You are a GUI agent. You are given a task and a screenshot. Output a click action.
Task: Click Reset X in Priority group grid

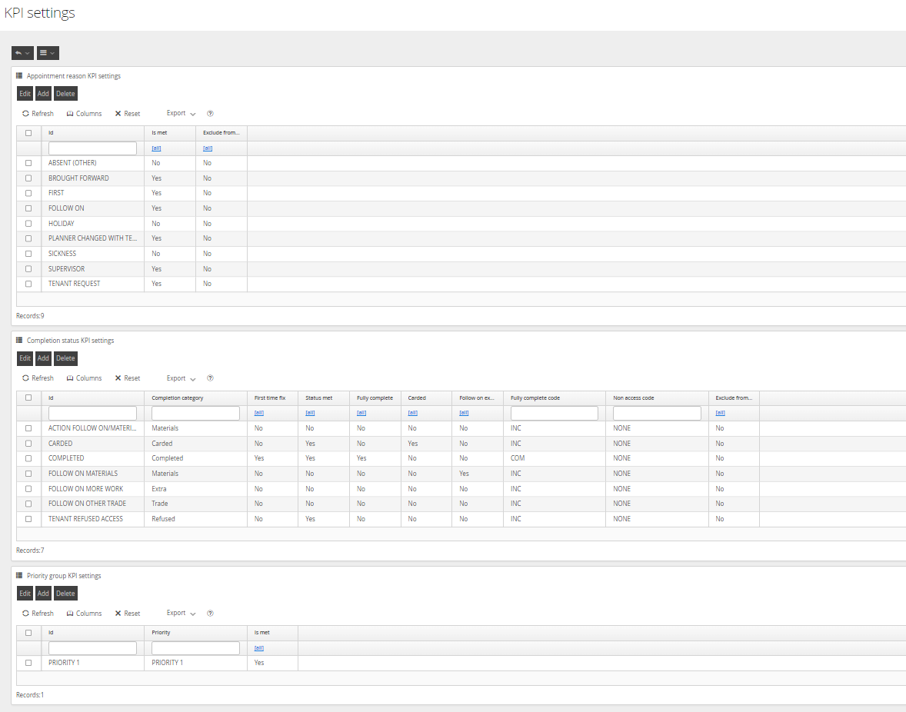(x=118, y=614)
